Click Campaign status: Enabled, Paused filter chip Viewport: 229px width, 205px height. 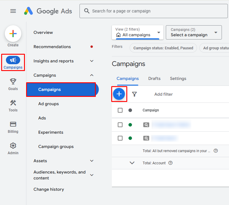(163, 48)
